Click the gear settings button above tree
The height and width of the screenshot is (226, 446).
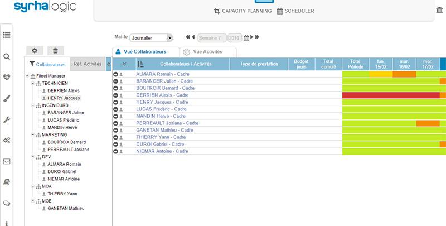[x=35, y=51]
